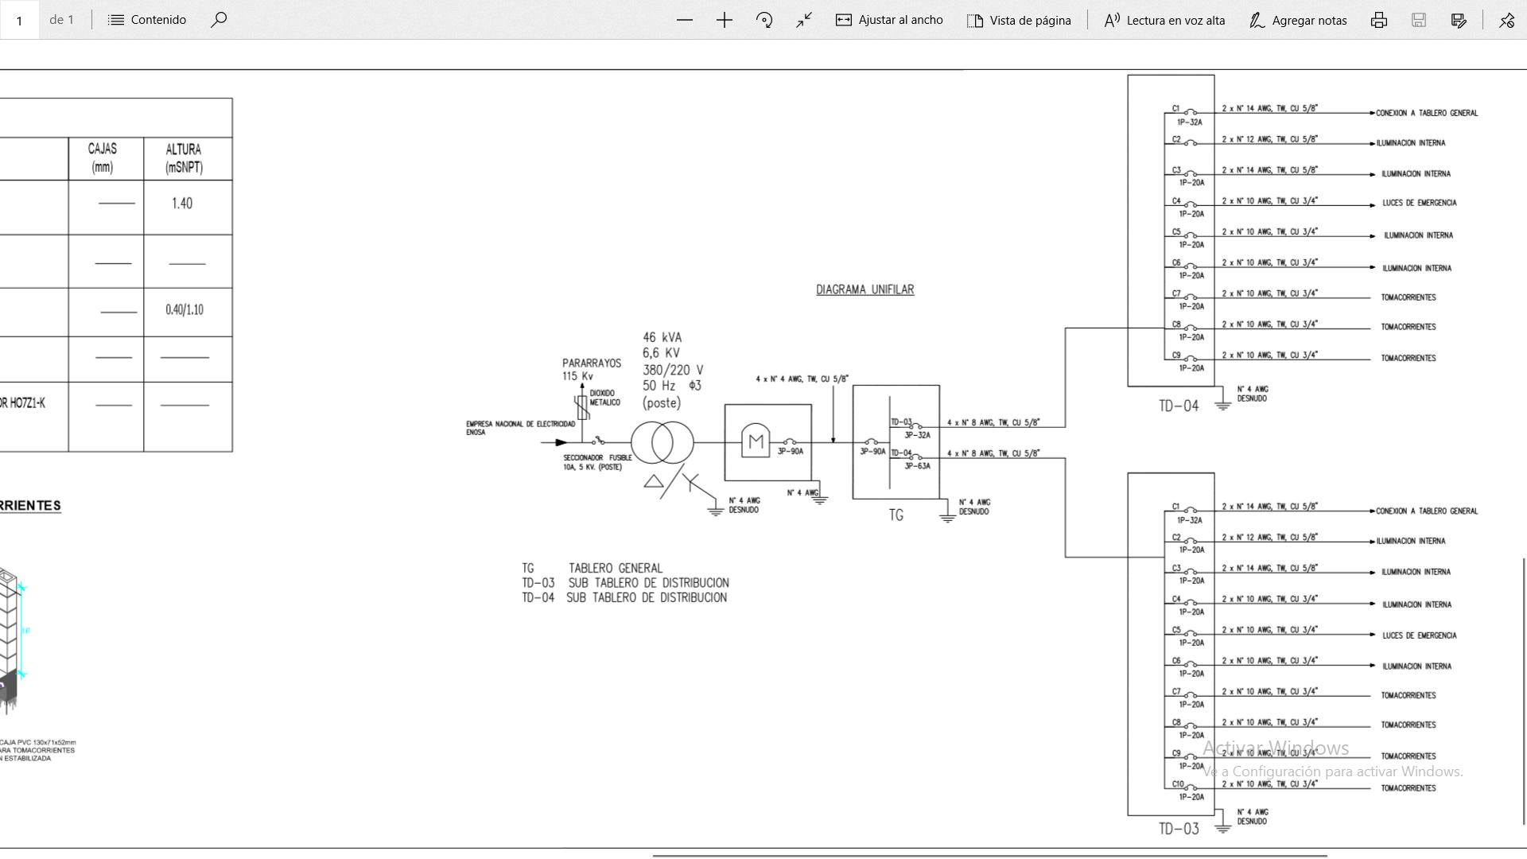
Task: Click the zoom in plus icon
Action: pos(724,20)
